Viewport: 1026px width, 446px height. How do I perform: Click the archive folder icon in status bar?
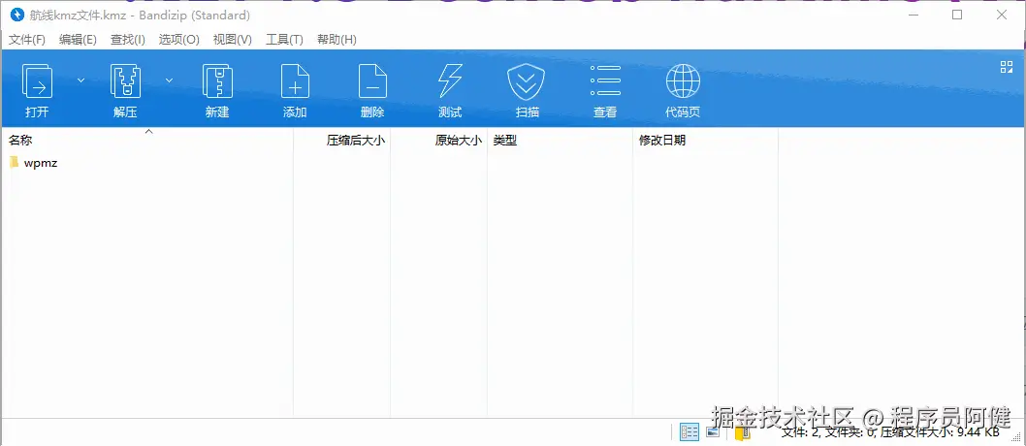click(742, 432)
